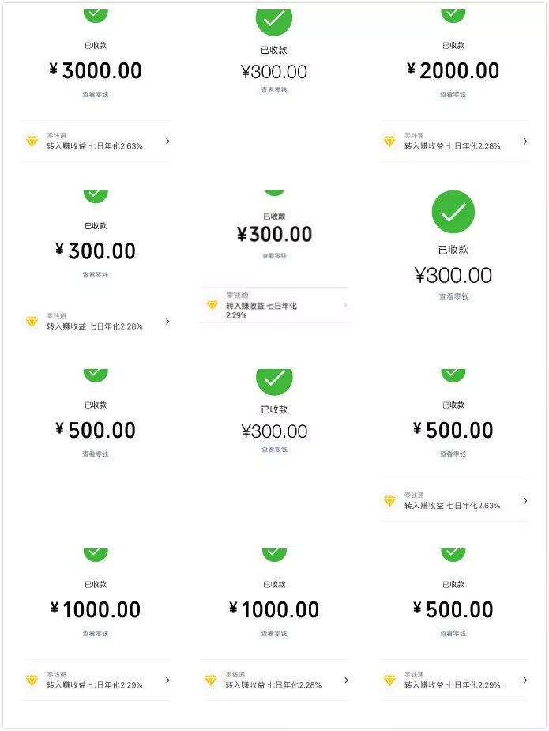549x731 pixels.
Task: Open 查看零钱 link under ¥3000.00
Action: tap(96, 95)
